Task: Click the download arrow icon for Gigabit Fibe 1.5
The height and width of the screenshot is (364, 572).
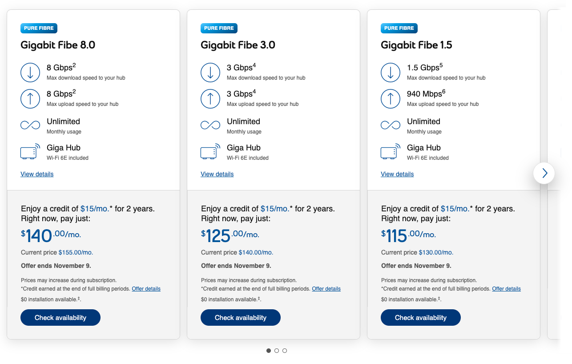Action: coord(391,73)
